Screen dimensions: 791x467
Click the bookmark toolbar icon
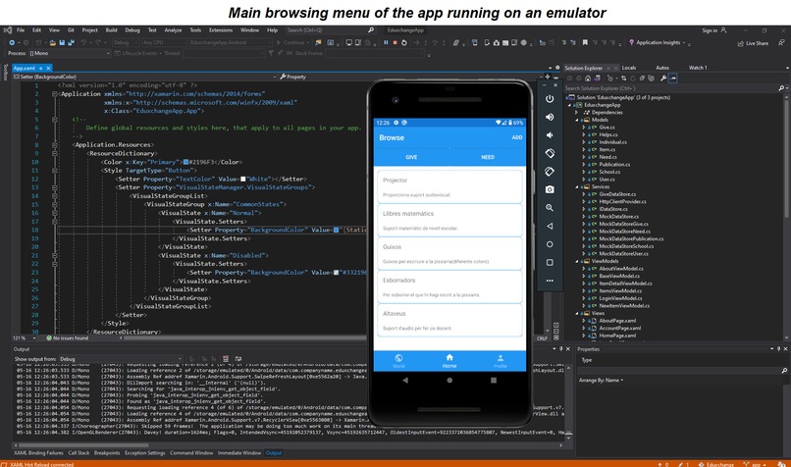coord(585,43)
